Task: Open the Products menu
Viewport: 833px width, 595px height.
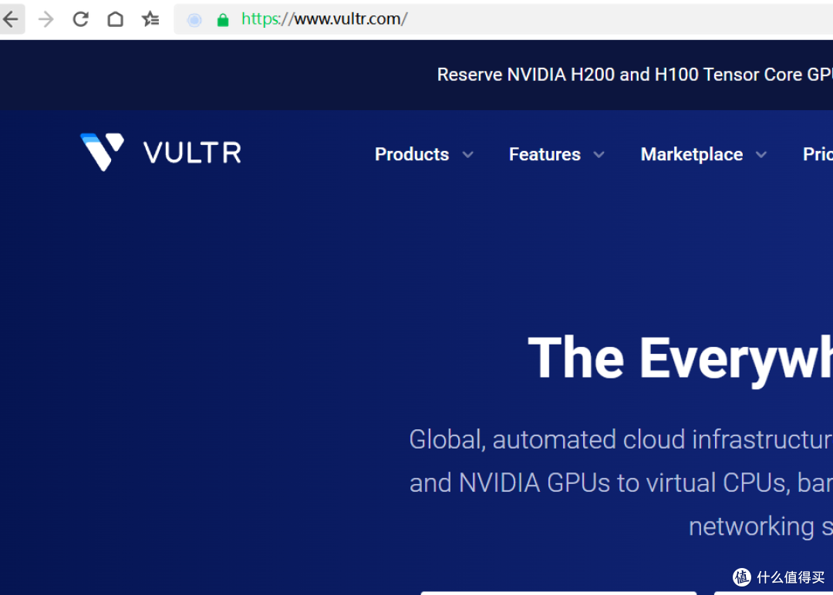Action: [412, 154]
